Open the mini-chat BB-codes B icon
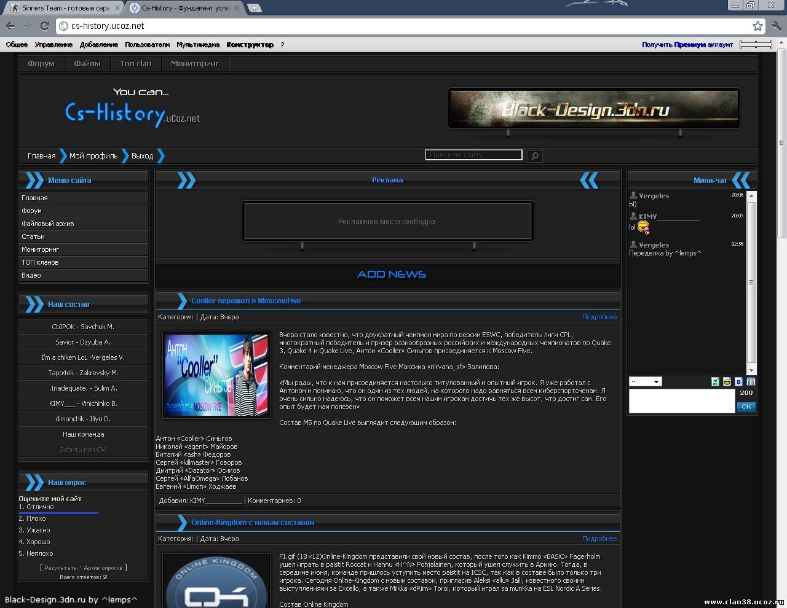This screenshot has width=787, height=608. 738,381
